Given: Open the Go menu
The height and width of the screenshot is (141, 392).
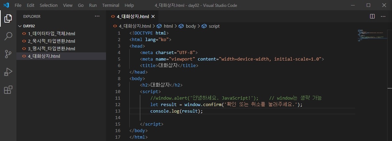Looking at the screenshot, I should (x=81, y=5).
